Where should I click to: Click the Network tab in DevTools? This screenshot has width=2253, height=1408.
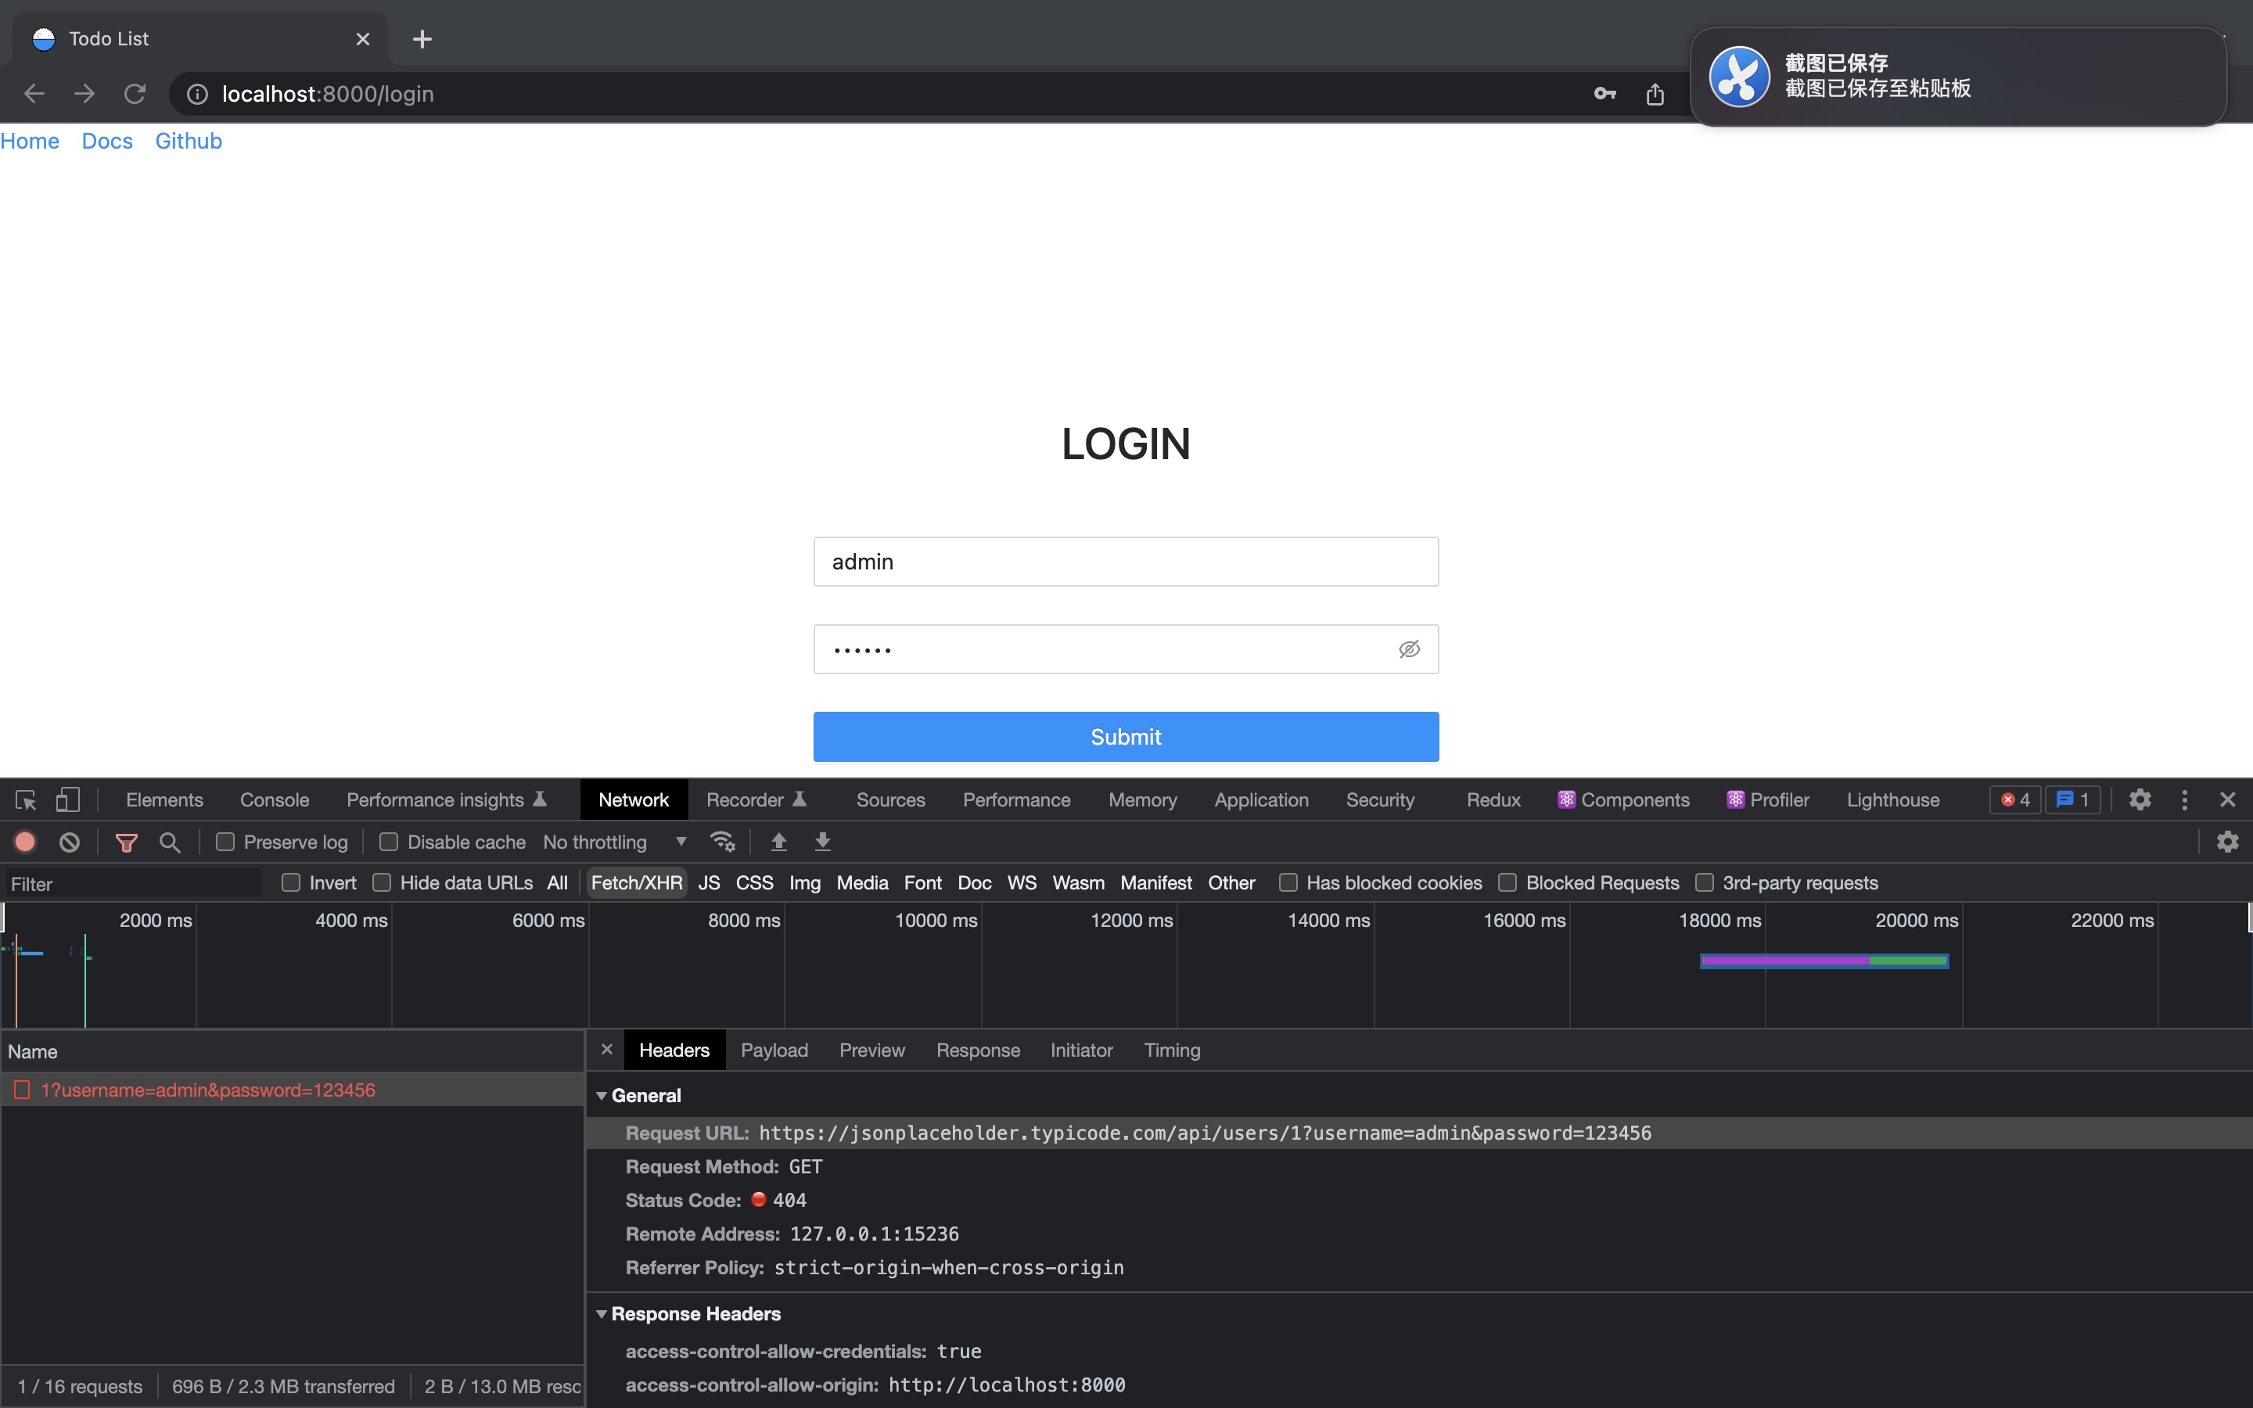point(633,798)
